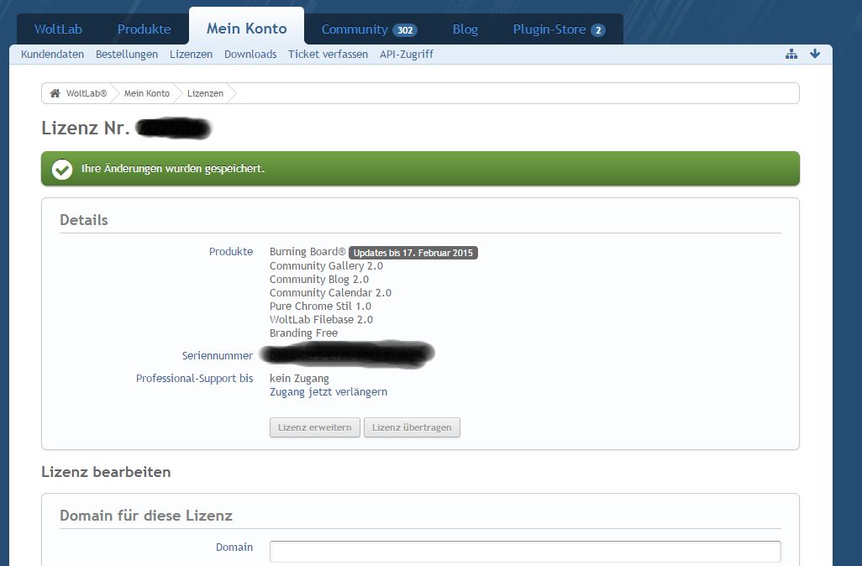Switch to the Produkte tab
This screenshot has height=566, width=862.
144,29
